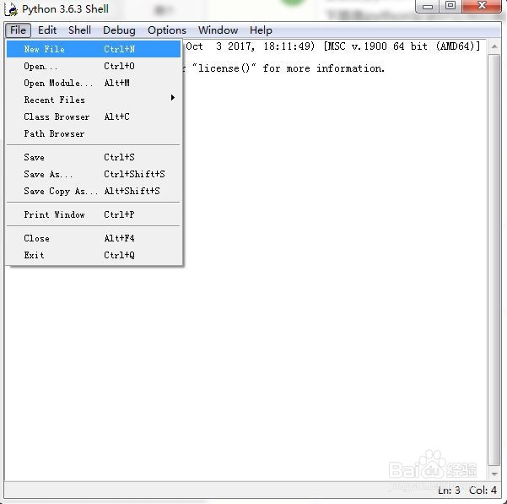Maximize the Python Shell window

click(x=450, y=6)
